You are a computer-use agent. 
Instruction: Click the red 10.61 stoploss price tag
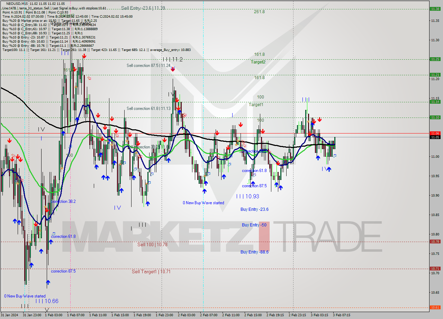(x=435, y=307)
